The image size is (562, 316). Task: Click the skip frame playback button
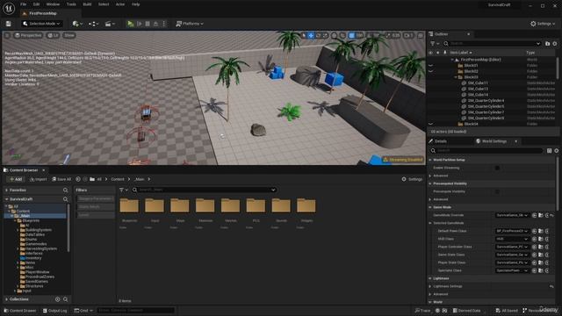coord(140,24)
